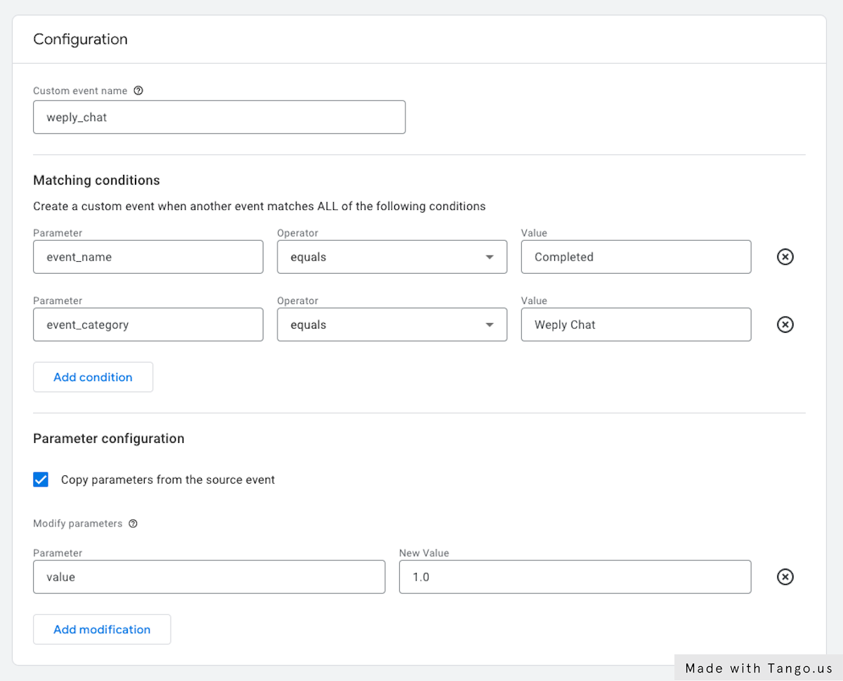
Task: Edit the Completed value field
Action: [x=636, y=257]
